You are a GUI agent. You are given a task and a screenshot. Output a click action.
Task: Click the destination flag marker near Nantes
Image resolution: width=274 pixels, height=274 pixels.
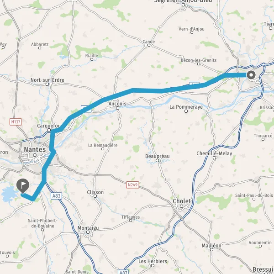click(x=23, y=186)
